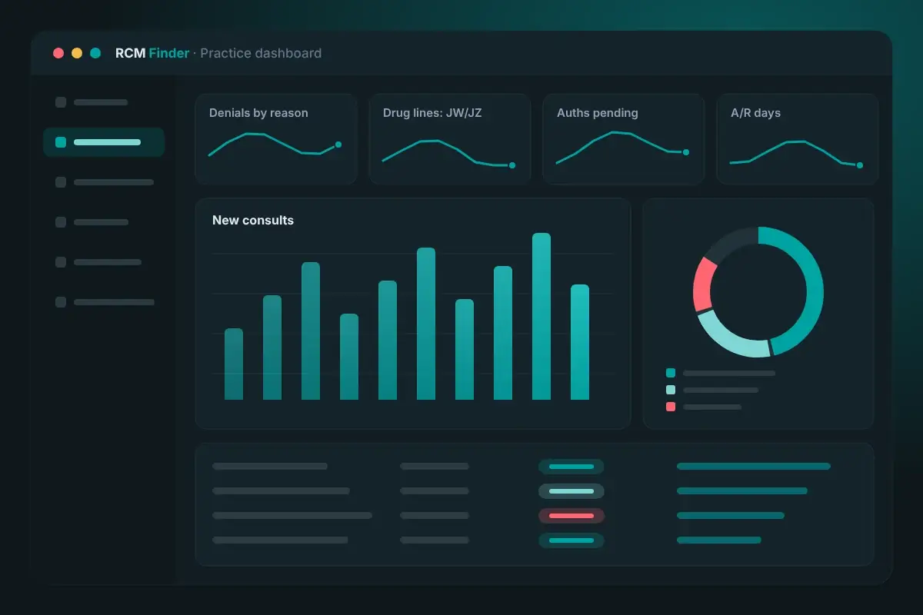Click the teal window dot in the title bar
Image resolution: width=923 pixels, height=615 pixels.
click(95, 53)
